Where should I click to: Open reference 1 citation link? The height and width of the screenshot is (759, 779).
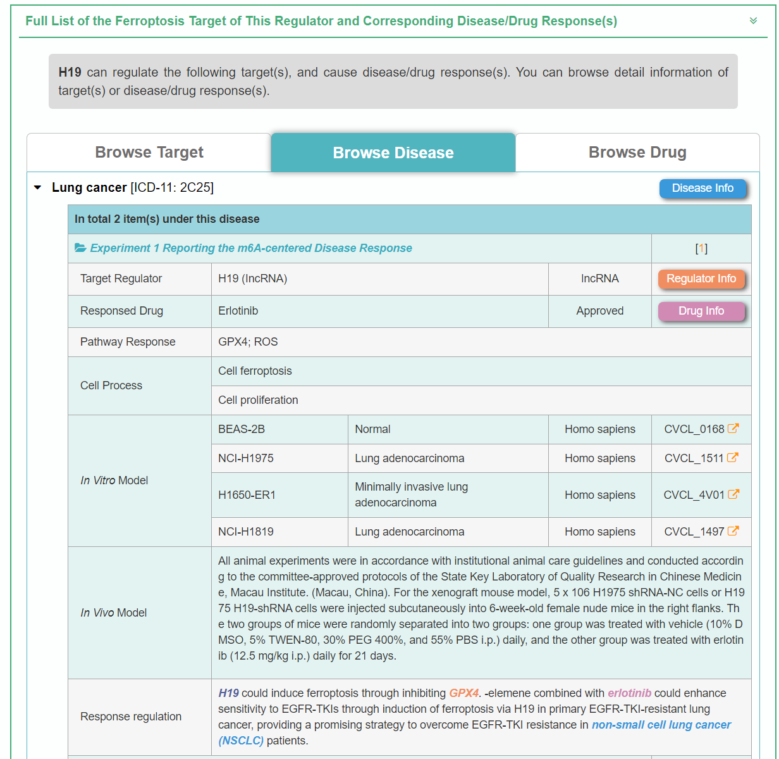[x=701, y=248]
